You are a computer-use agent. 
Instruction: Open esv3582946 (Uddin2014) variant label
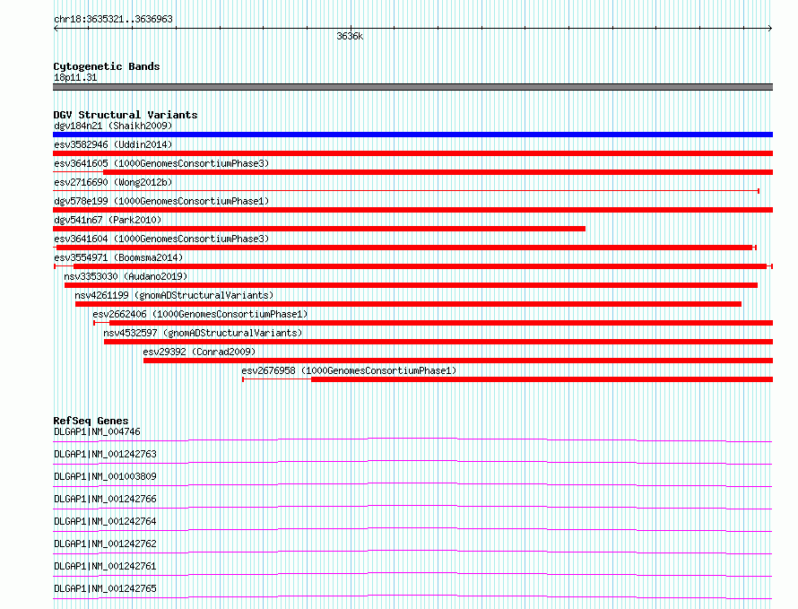pyautogui.click(x=113, y=144)
